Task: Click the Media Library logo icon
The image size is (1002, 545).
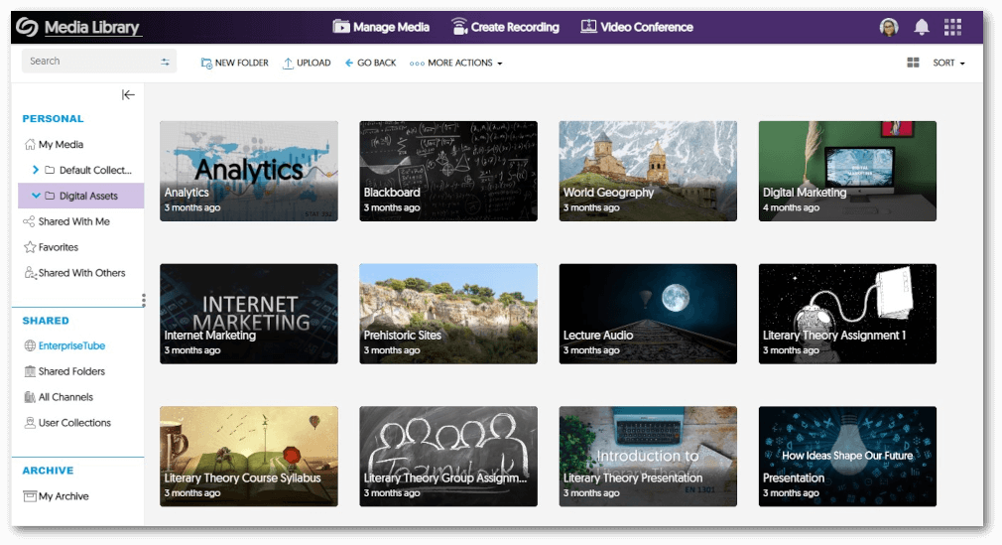Action: click(x=27, y=27)
